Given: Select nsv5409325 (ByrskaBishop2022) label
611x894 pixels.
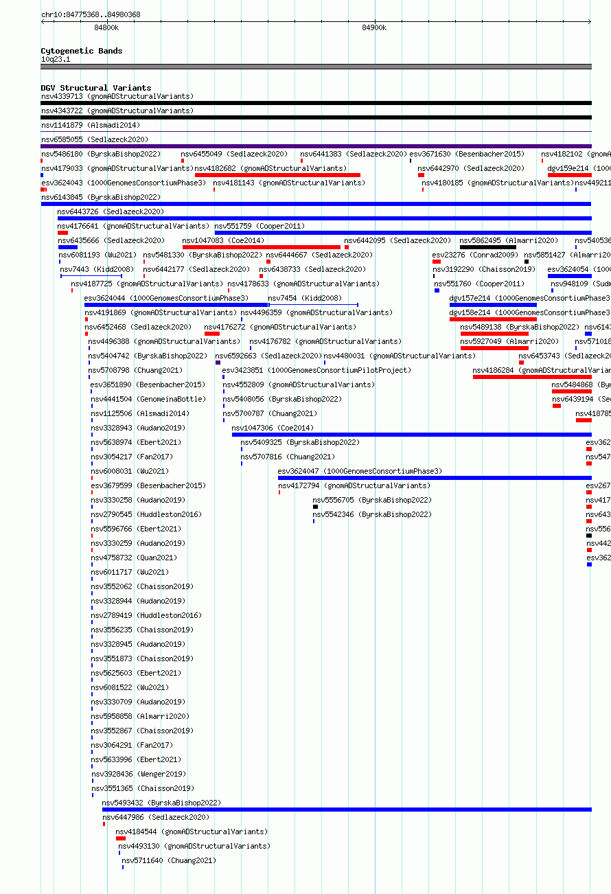Looking at the screenshot, I should pyautogui.click(x=301, y=442).
